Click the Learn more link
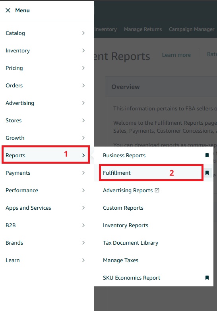Image resolution: width=217 pixels, height=311 pixels. point(176,55)
